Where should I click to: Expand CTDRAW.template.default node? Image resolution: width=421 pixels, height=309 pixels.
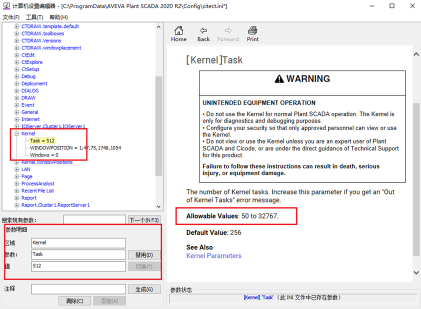(16, 26)
